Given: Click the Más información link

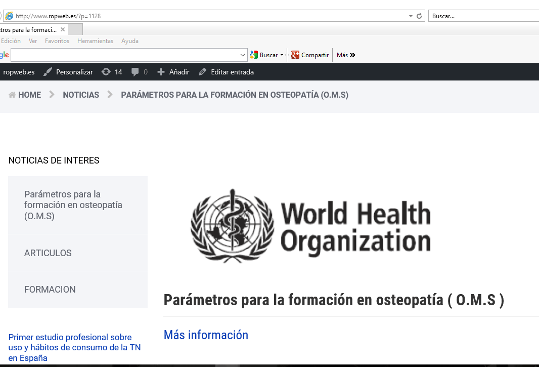Looking at the screenshot, I should point(206,335).
